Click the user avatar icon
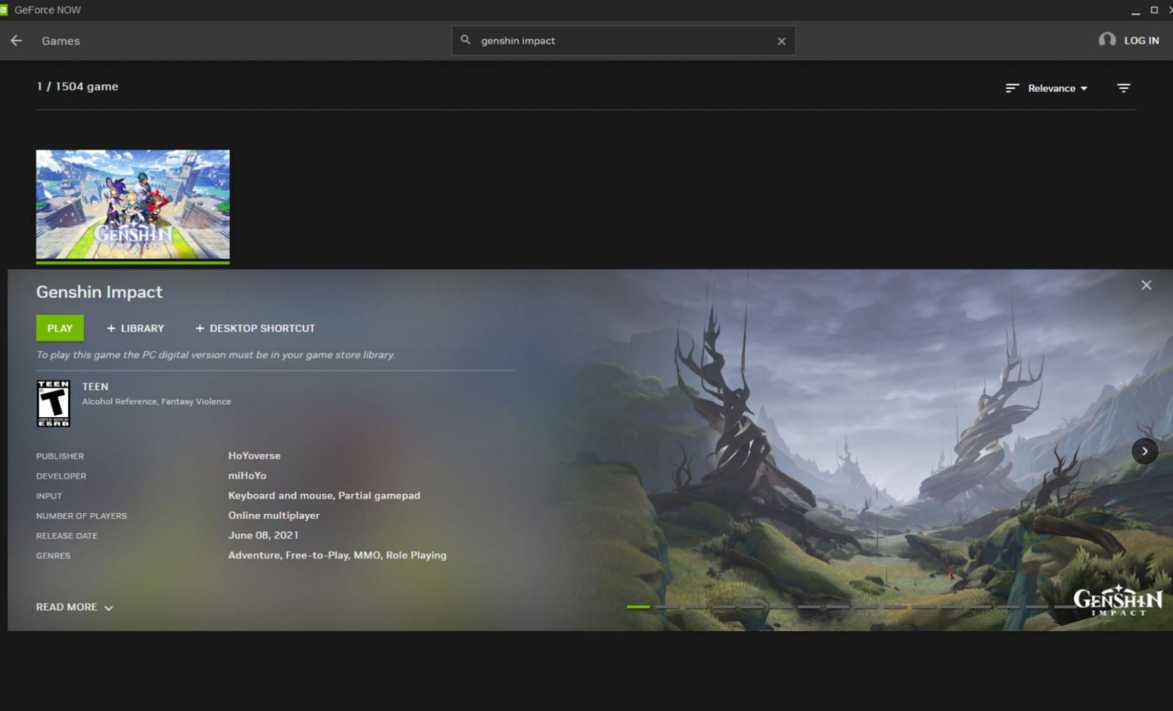The height and width of the screenshot is (711, 1173). 1106,40
